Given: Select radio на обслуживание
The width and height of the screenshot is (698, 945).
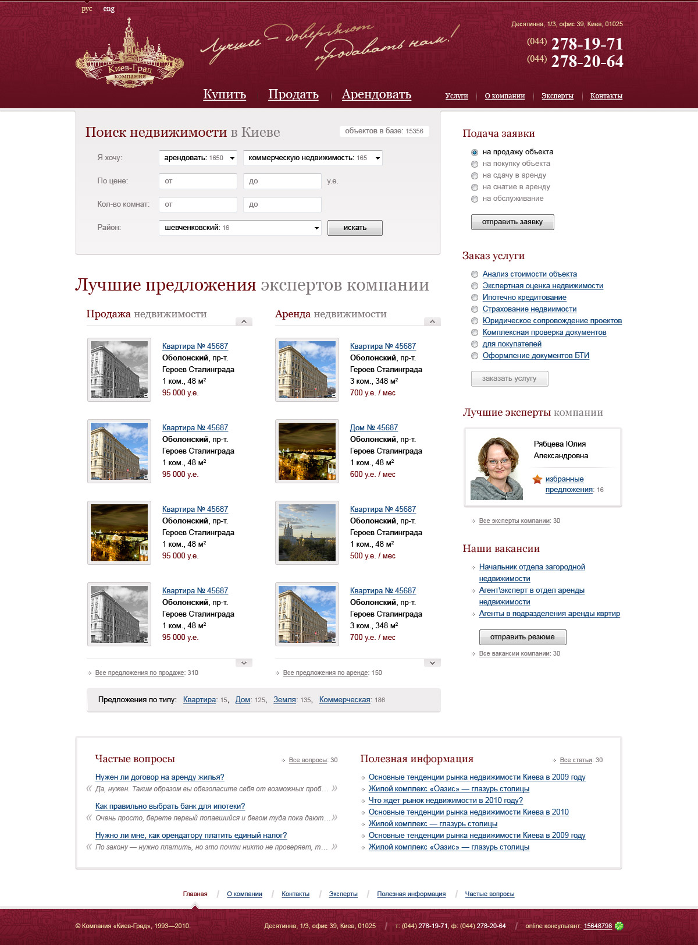Looking at the screenshot, I should (475, 199).
